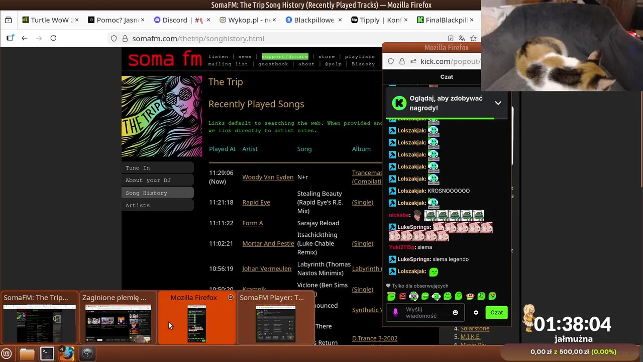Screen dimensions: 643x362
Task: Open chat settings gear icon
Action: pos(476,312)
